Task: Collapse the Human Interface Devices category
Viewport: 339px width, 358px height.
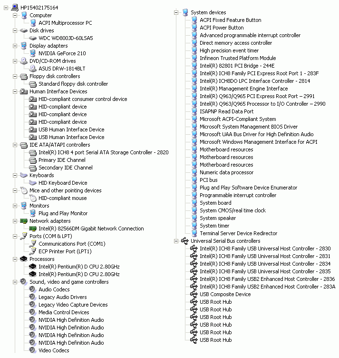Action: (x=15, y=91)
